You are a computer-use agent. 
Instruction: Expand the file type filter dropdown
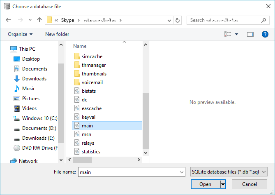[264, 172]
